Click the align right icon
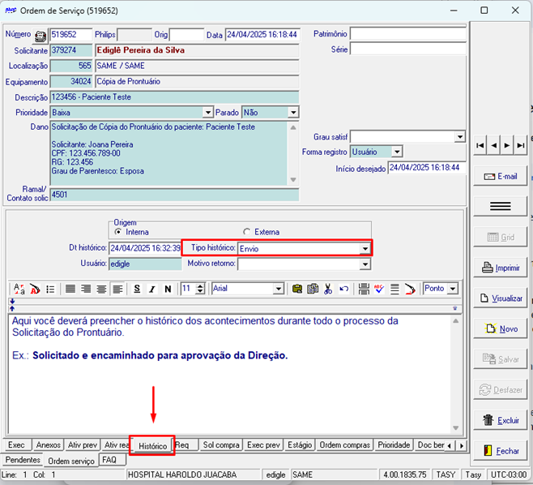 point(86,290)
